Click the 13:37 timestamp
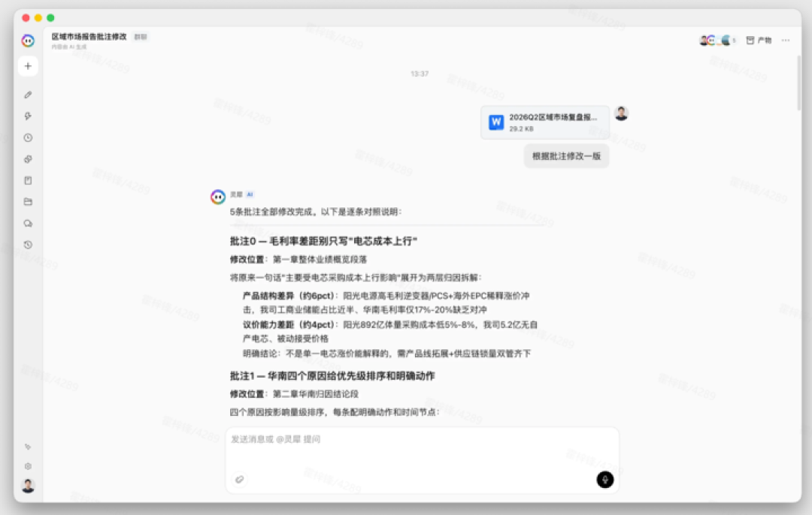Image resolution: width=812 pixels, height=515 pixels. coord(420,74)
